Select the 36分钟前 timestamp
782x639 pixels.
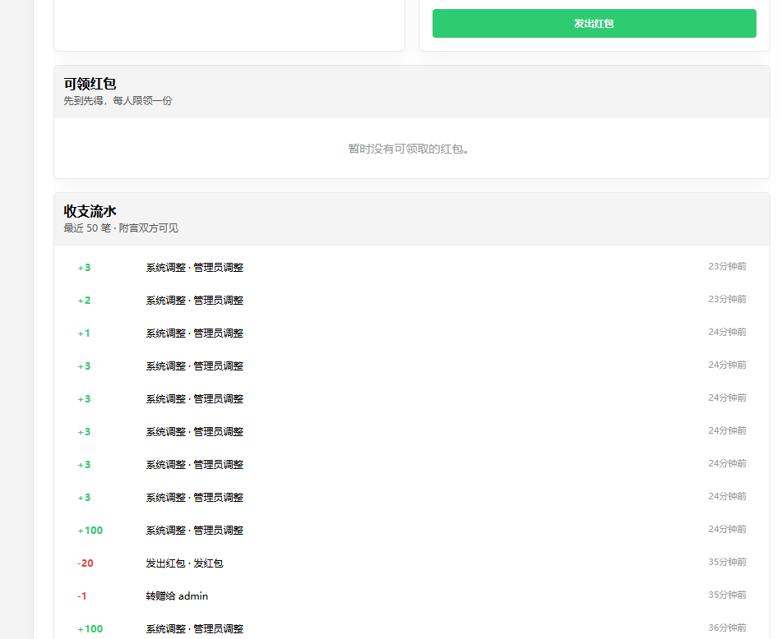727,628
